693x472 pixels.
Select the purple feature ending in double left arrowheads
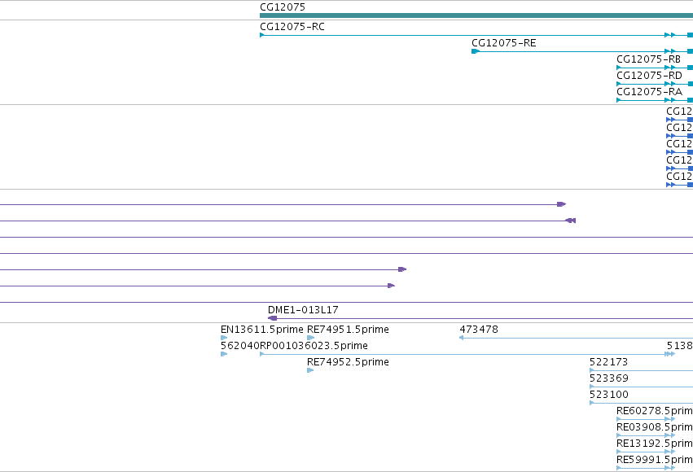[287, 221]
